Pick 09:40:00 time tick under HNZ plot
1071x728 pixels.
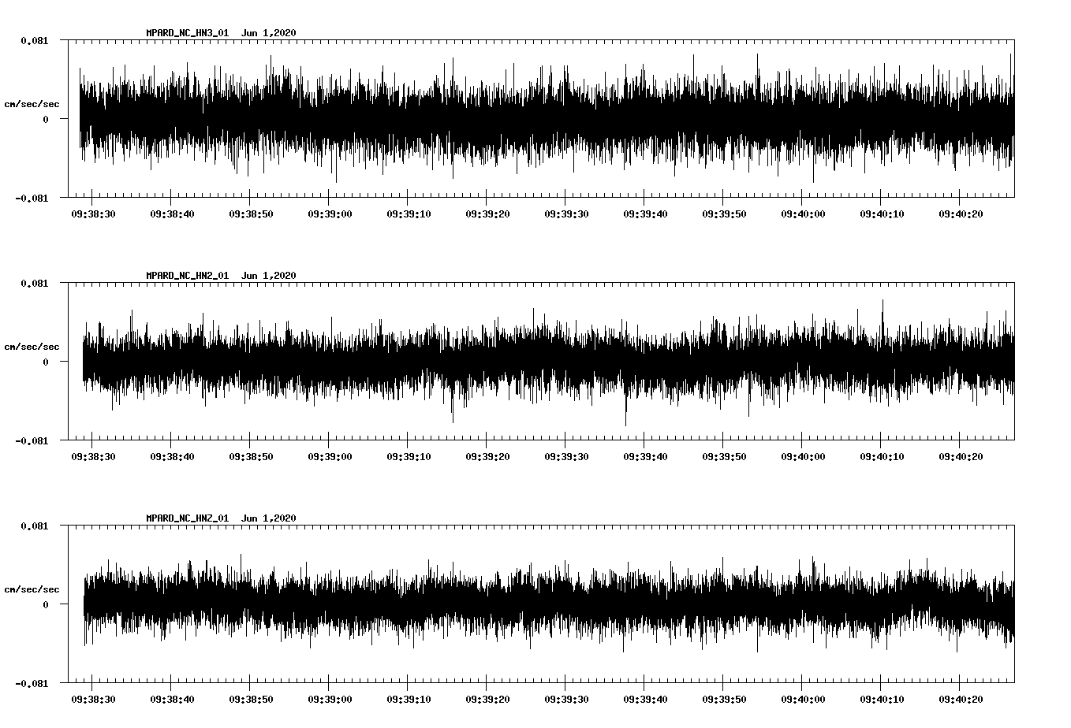pyautogui.click(x=803, y=699)
